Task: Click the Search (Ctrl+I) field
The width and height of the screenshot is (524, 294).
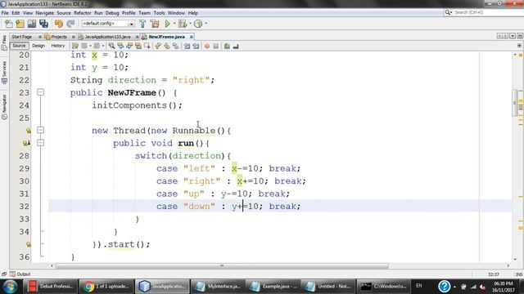Action: tap(483, 12)
